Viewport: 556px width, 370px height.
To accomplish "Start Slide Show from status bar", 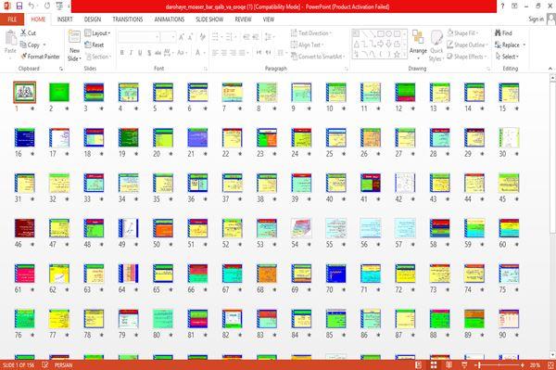I will click(464, 365).
